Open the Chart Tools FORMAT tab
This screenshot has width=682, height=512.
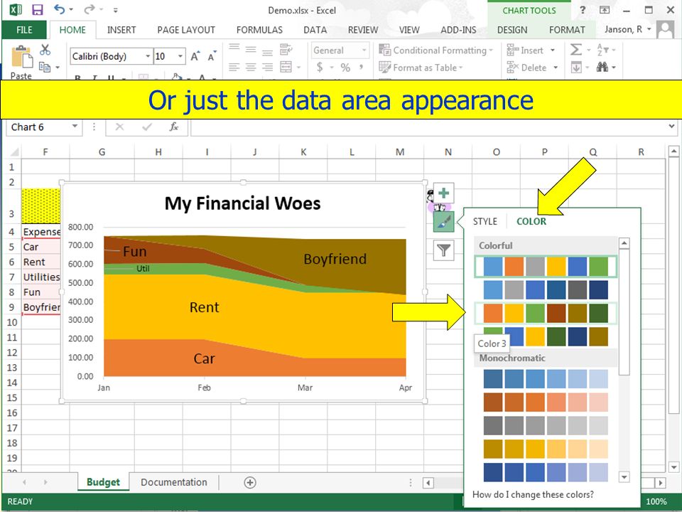click(x=567, y=30)
